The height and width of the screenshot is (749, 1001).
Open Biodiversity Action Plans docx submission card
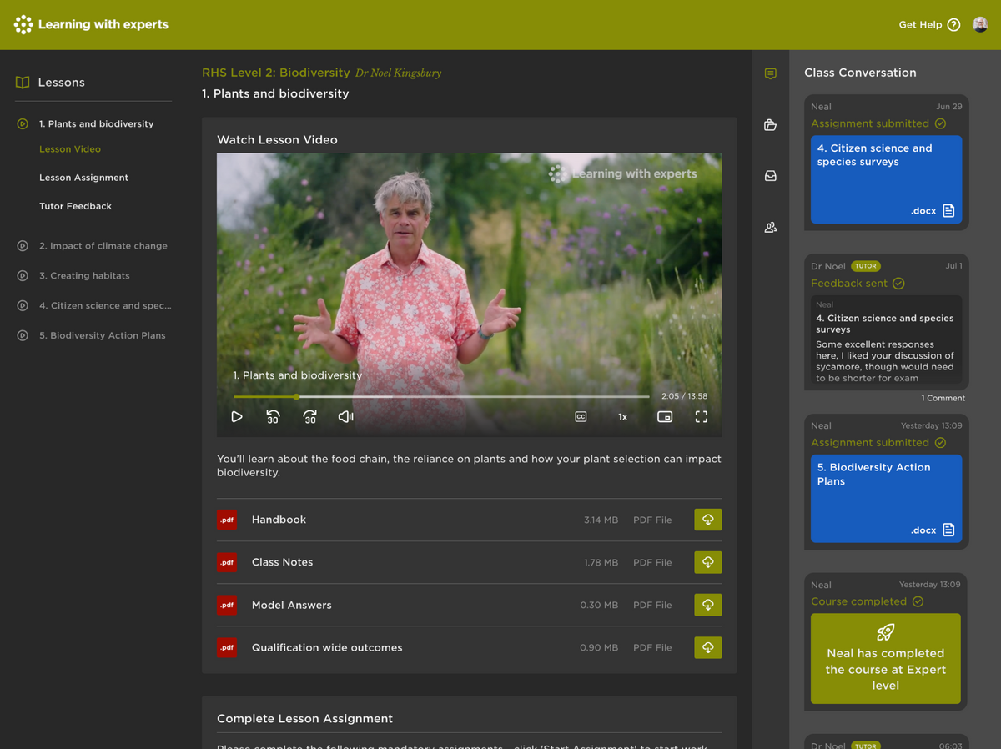[886, 499]
